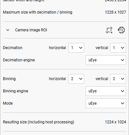Open Decimation horizontal dropdown
129x135 pixels.
point(76,48)
